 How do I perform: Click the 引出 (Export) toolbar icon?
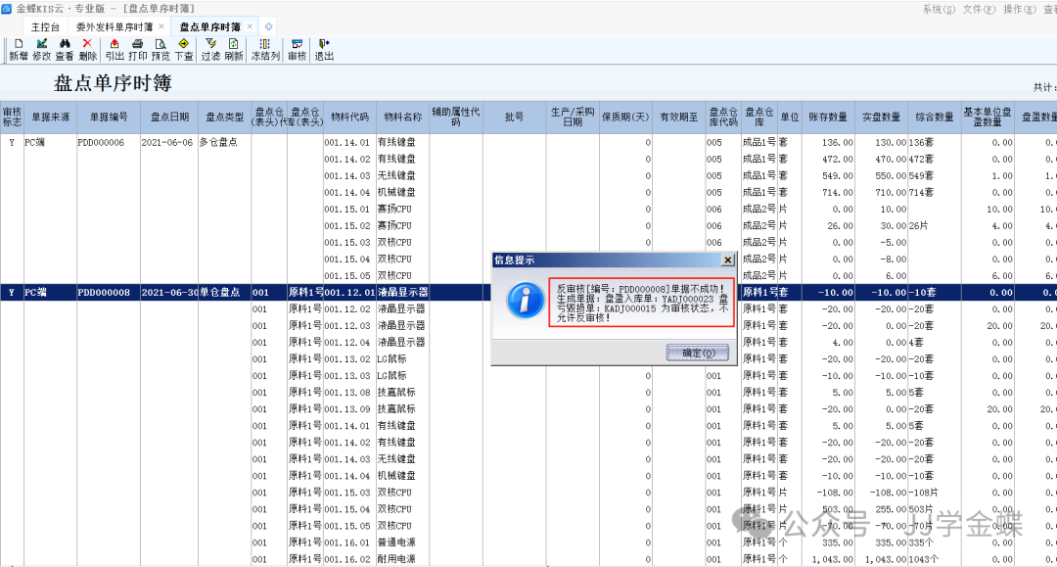(115, 49)
